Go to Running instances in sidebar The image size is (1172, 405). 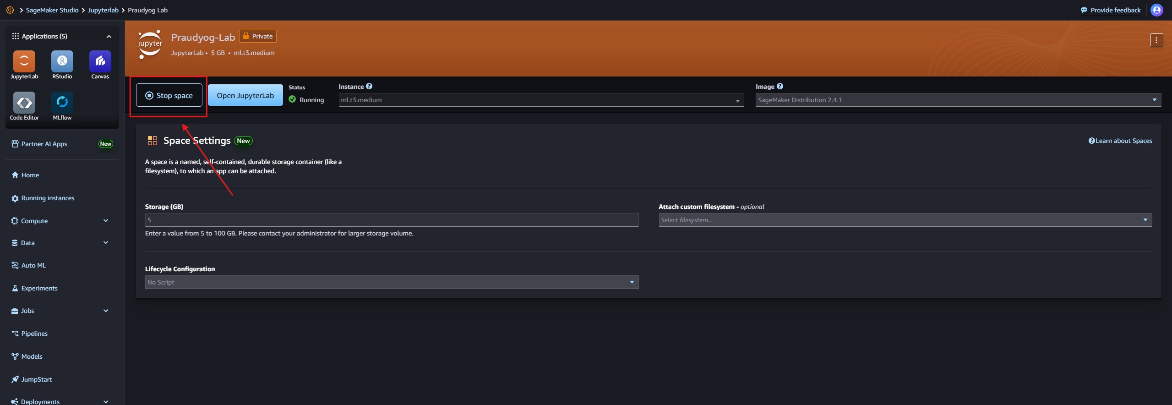[x=48, y=198]
